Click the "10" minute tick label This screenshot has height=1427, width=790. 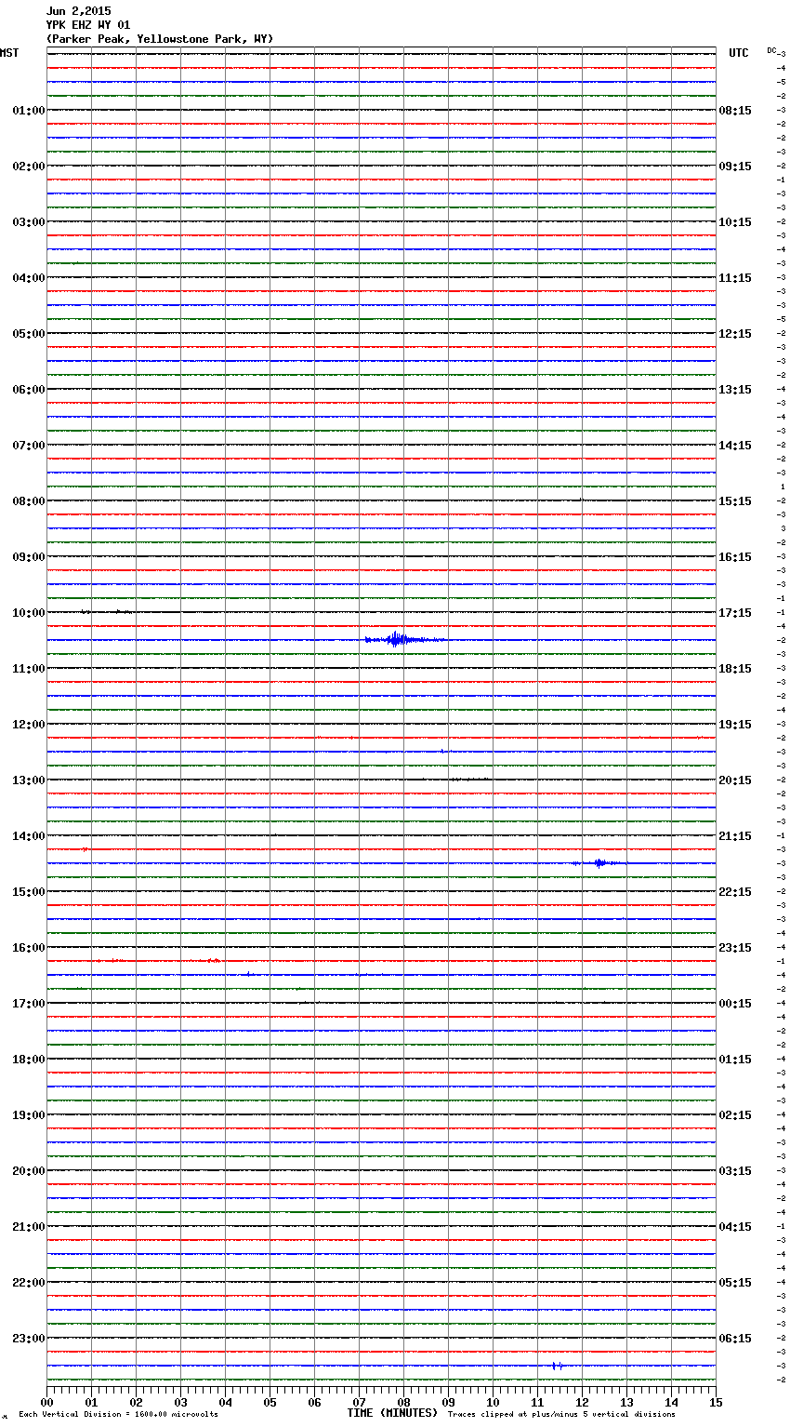(x=493, y=1403)
